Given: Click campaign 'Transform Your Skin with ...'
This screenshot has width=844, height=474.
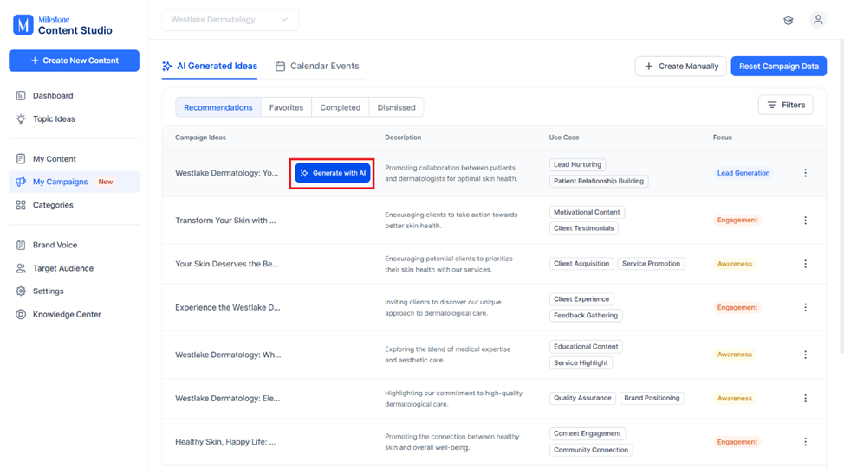Looking at the screenshot, I should pyautogui.click(x=225, y=221).
